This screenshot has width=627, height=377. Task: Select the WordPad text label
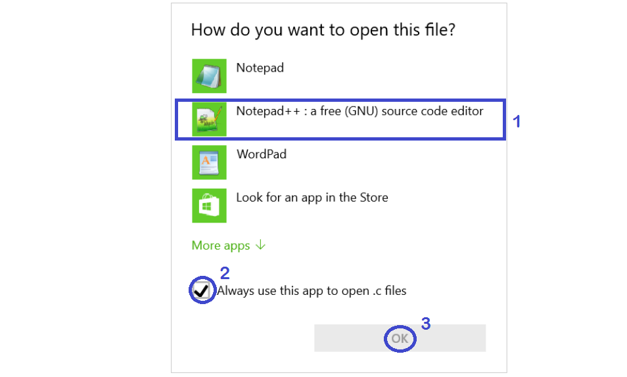tap(262, 154)
